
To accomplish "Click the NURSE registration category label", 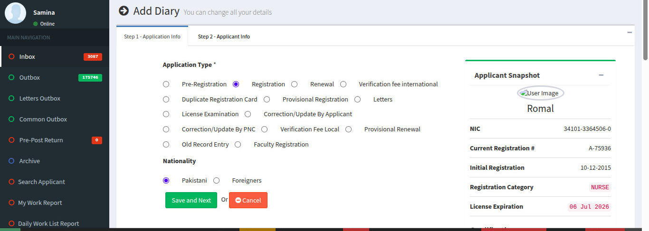I will [x=600, y=187].
